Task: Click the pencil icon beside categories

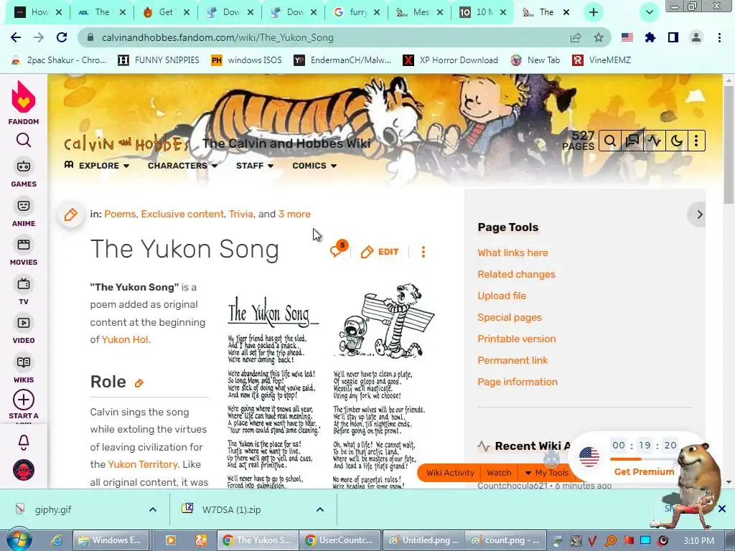Action: (x=71, y=215)
